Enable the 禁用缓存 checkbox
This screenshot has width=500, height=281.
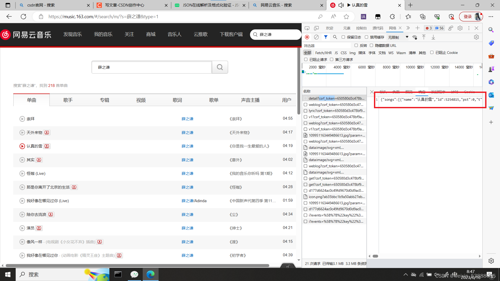click(x=366, y=37)
